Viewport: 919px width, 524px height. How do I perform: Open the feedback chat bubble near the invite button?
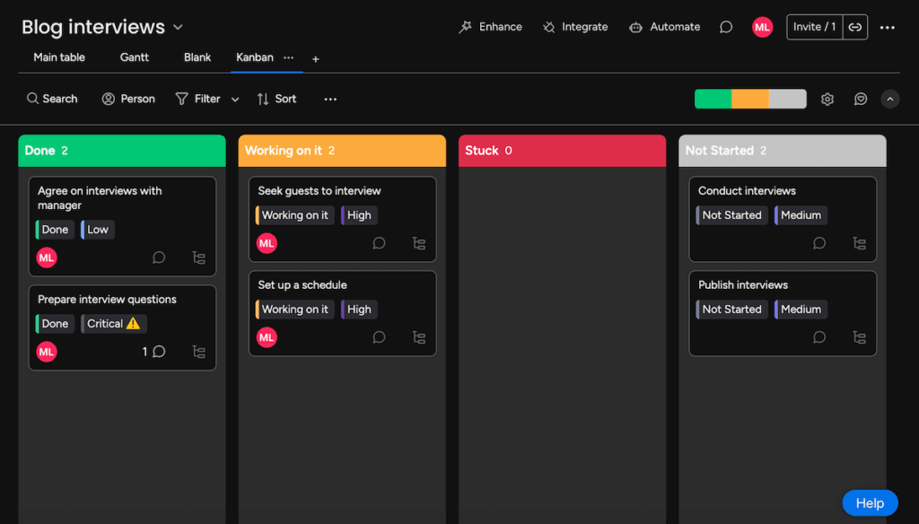click(725, 27)
